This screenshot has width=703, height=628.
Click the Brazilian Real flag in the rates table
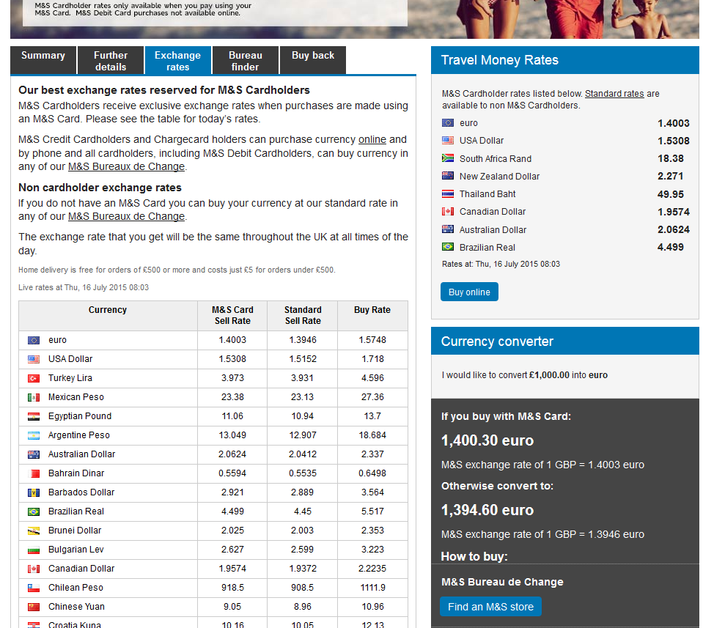34,512
